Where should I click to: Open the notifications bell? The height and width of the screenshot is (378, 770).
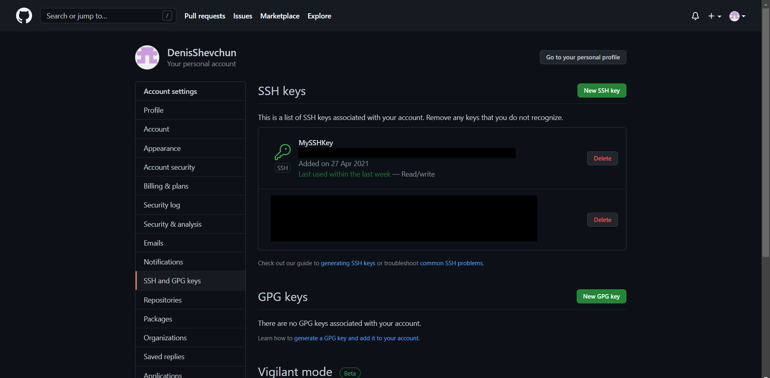(695, 16)
